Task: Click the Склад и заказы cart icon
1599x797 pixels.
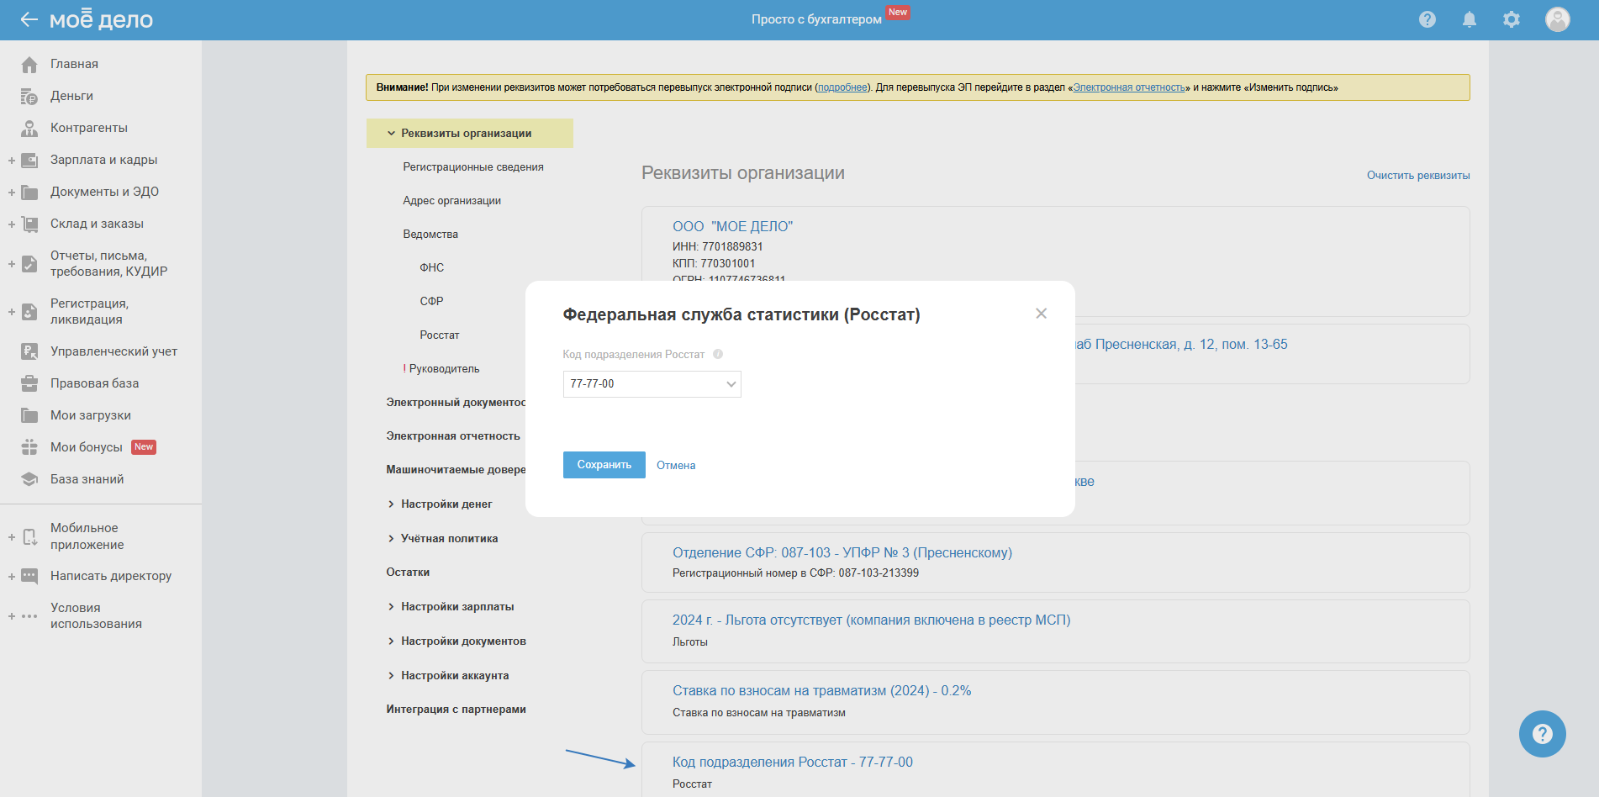Action: 29,224
